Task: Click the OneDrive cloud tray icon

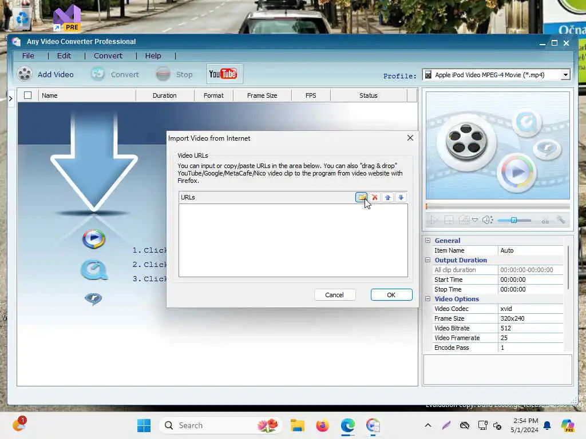Action: pyautogui.click(x=465, y=425)
